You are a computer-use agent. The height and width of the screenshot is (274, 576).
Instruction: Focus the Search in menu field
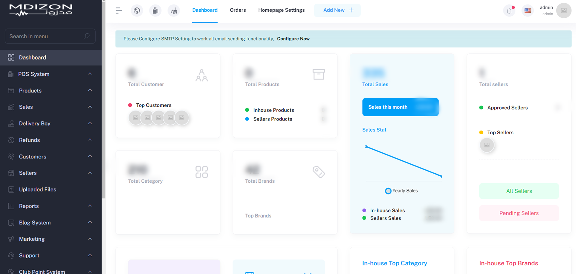point(45,36)
